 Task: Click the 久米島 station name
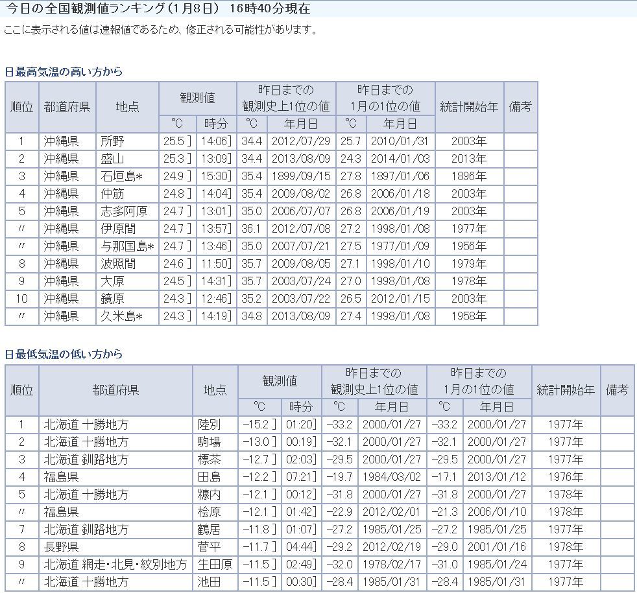click(x=121, y=316)
